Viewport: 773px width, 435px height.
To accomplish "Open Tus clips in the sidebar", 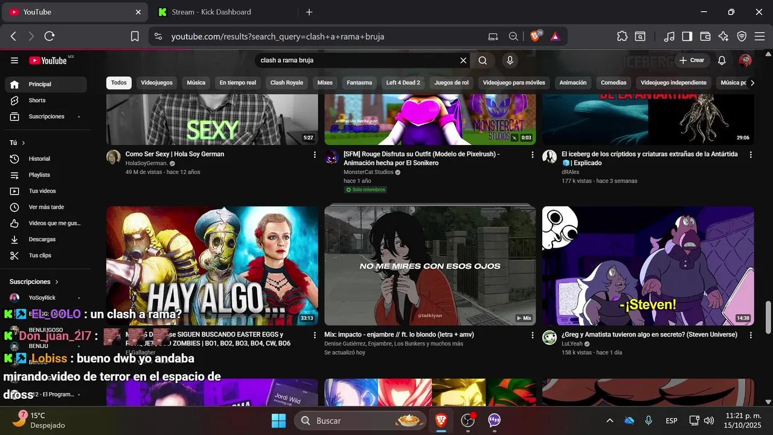I will (46, 256).
